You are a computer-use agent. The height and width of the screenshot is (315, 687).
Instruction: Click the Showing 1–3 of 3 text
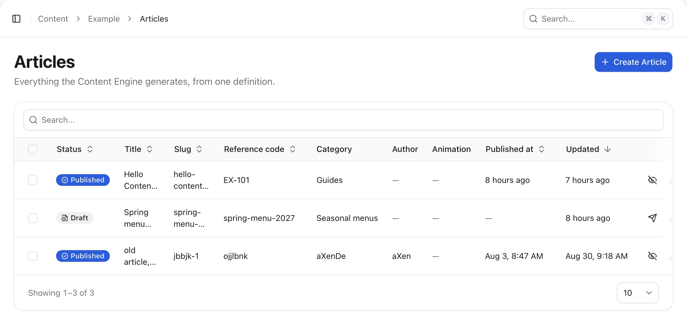[61, 293]
